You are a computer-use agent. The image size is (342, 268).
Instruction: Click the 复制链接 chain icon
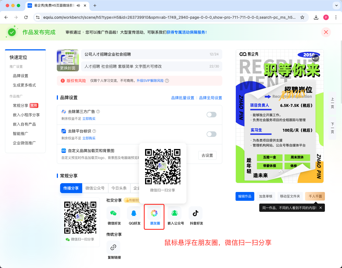point(113,247)
